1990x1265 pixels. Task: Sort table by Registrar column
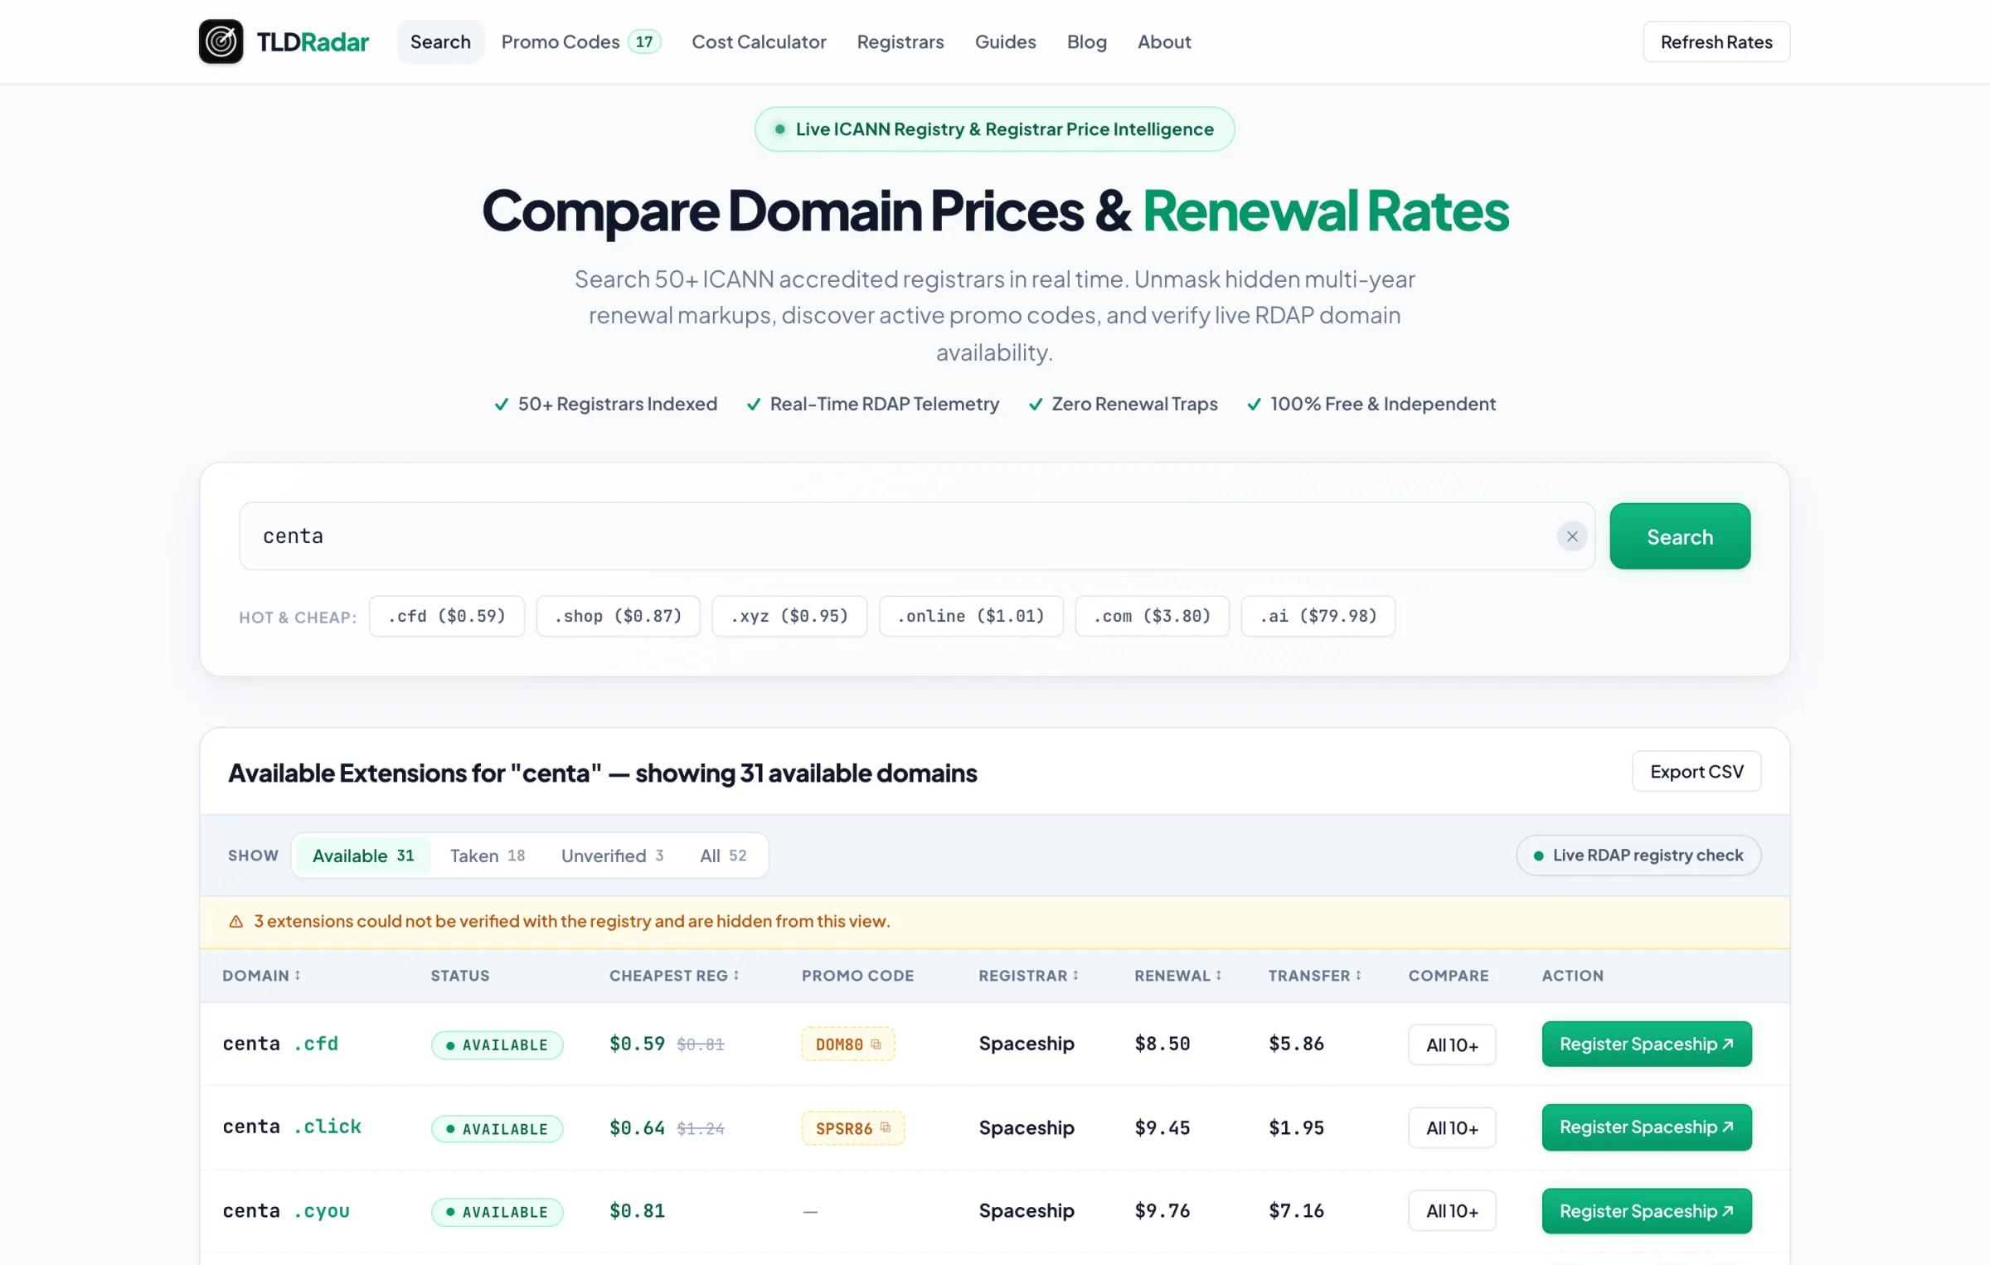1028,976
